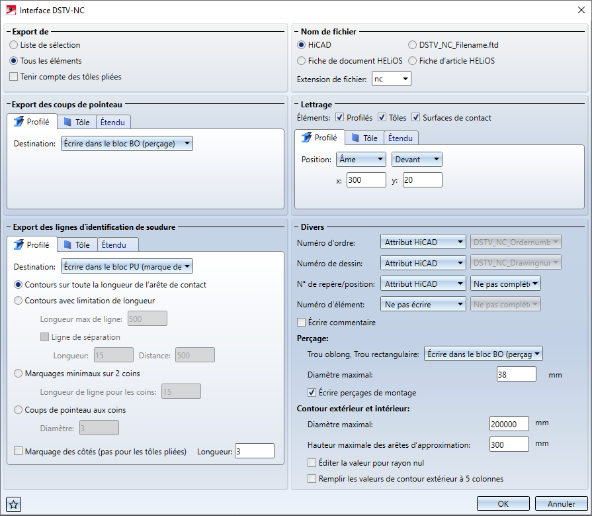Open Étendu tab in Export des coups de pointeau
The image size is (592, 516).
click(113, 122)
